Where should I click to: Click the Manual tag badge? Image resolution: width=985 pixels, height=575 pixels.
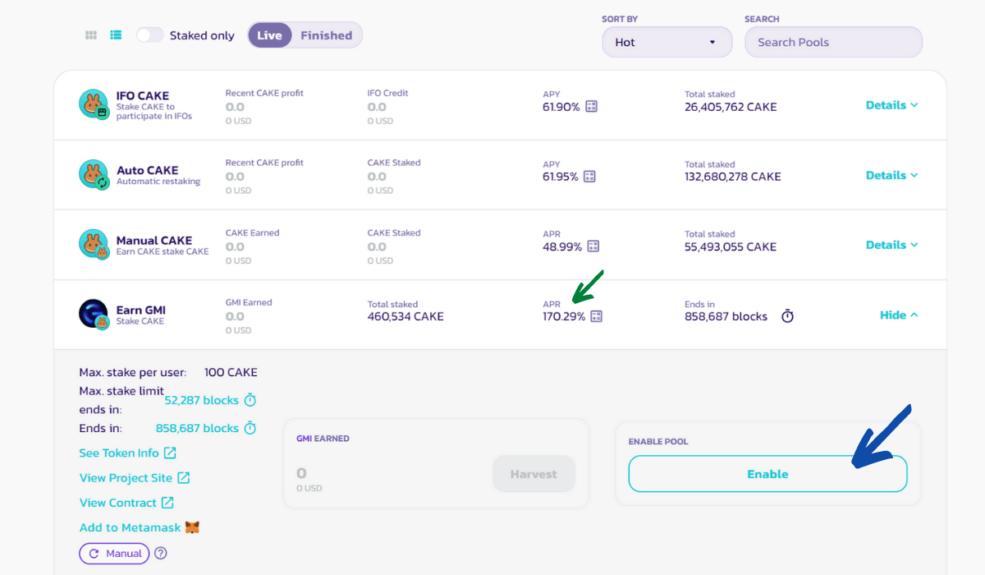coord(114,554)
